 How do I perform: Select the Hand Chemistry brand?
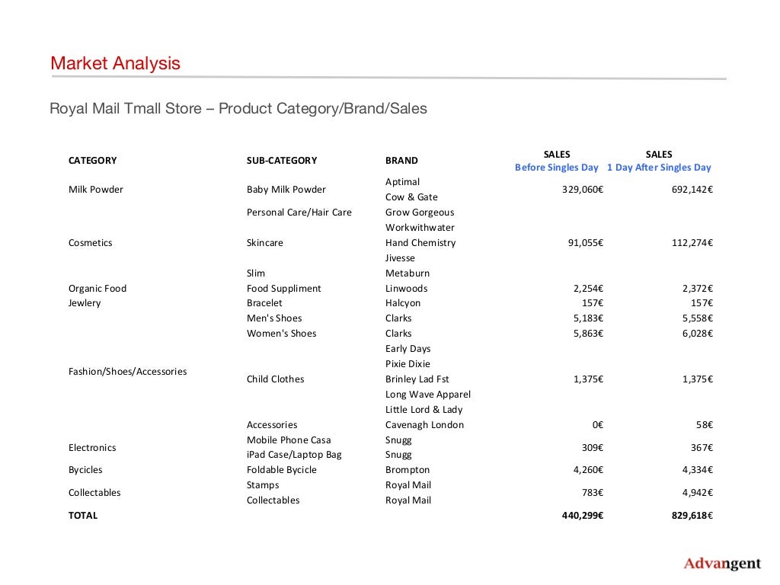[x=420, y=243]
